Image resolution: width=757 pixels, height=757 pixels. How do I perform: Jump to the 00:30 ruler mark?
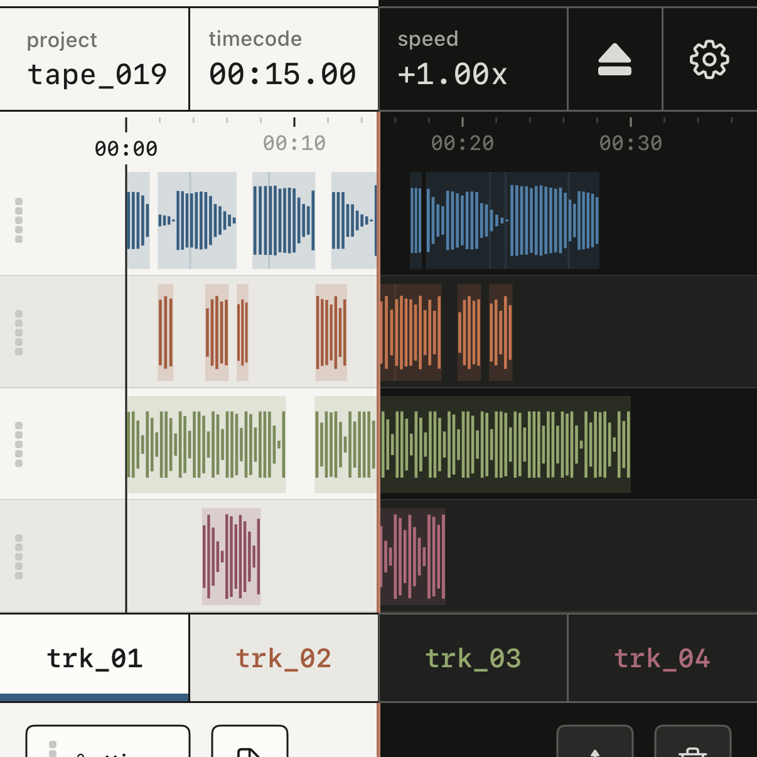631,143
